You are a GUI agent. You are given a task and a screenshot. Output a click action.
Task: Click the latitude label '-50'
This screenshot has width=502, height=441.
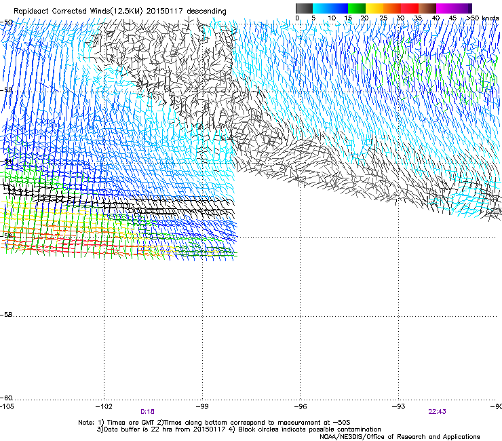6,22
